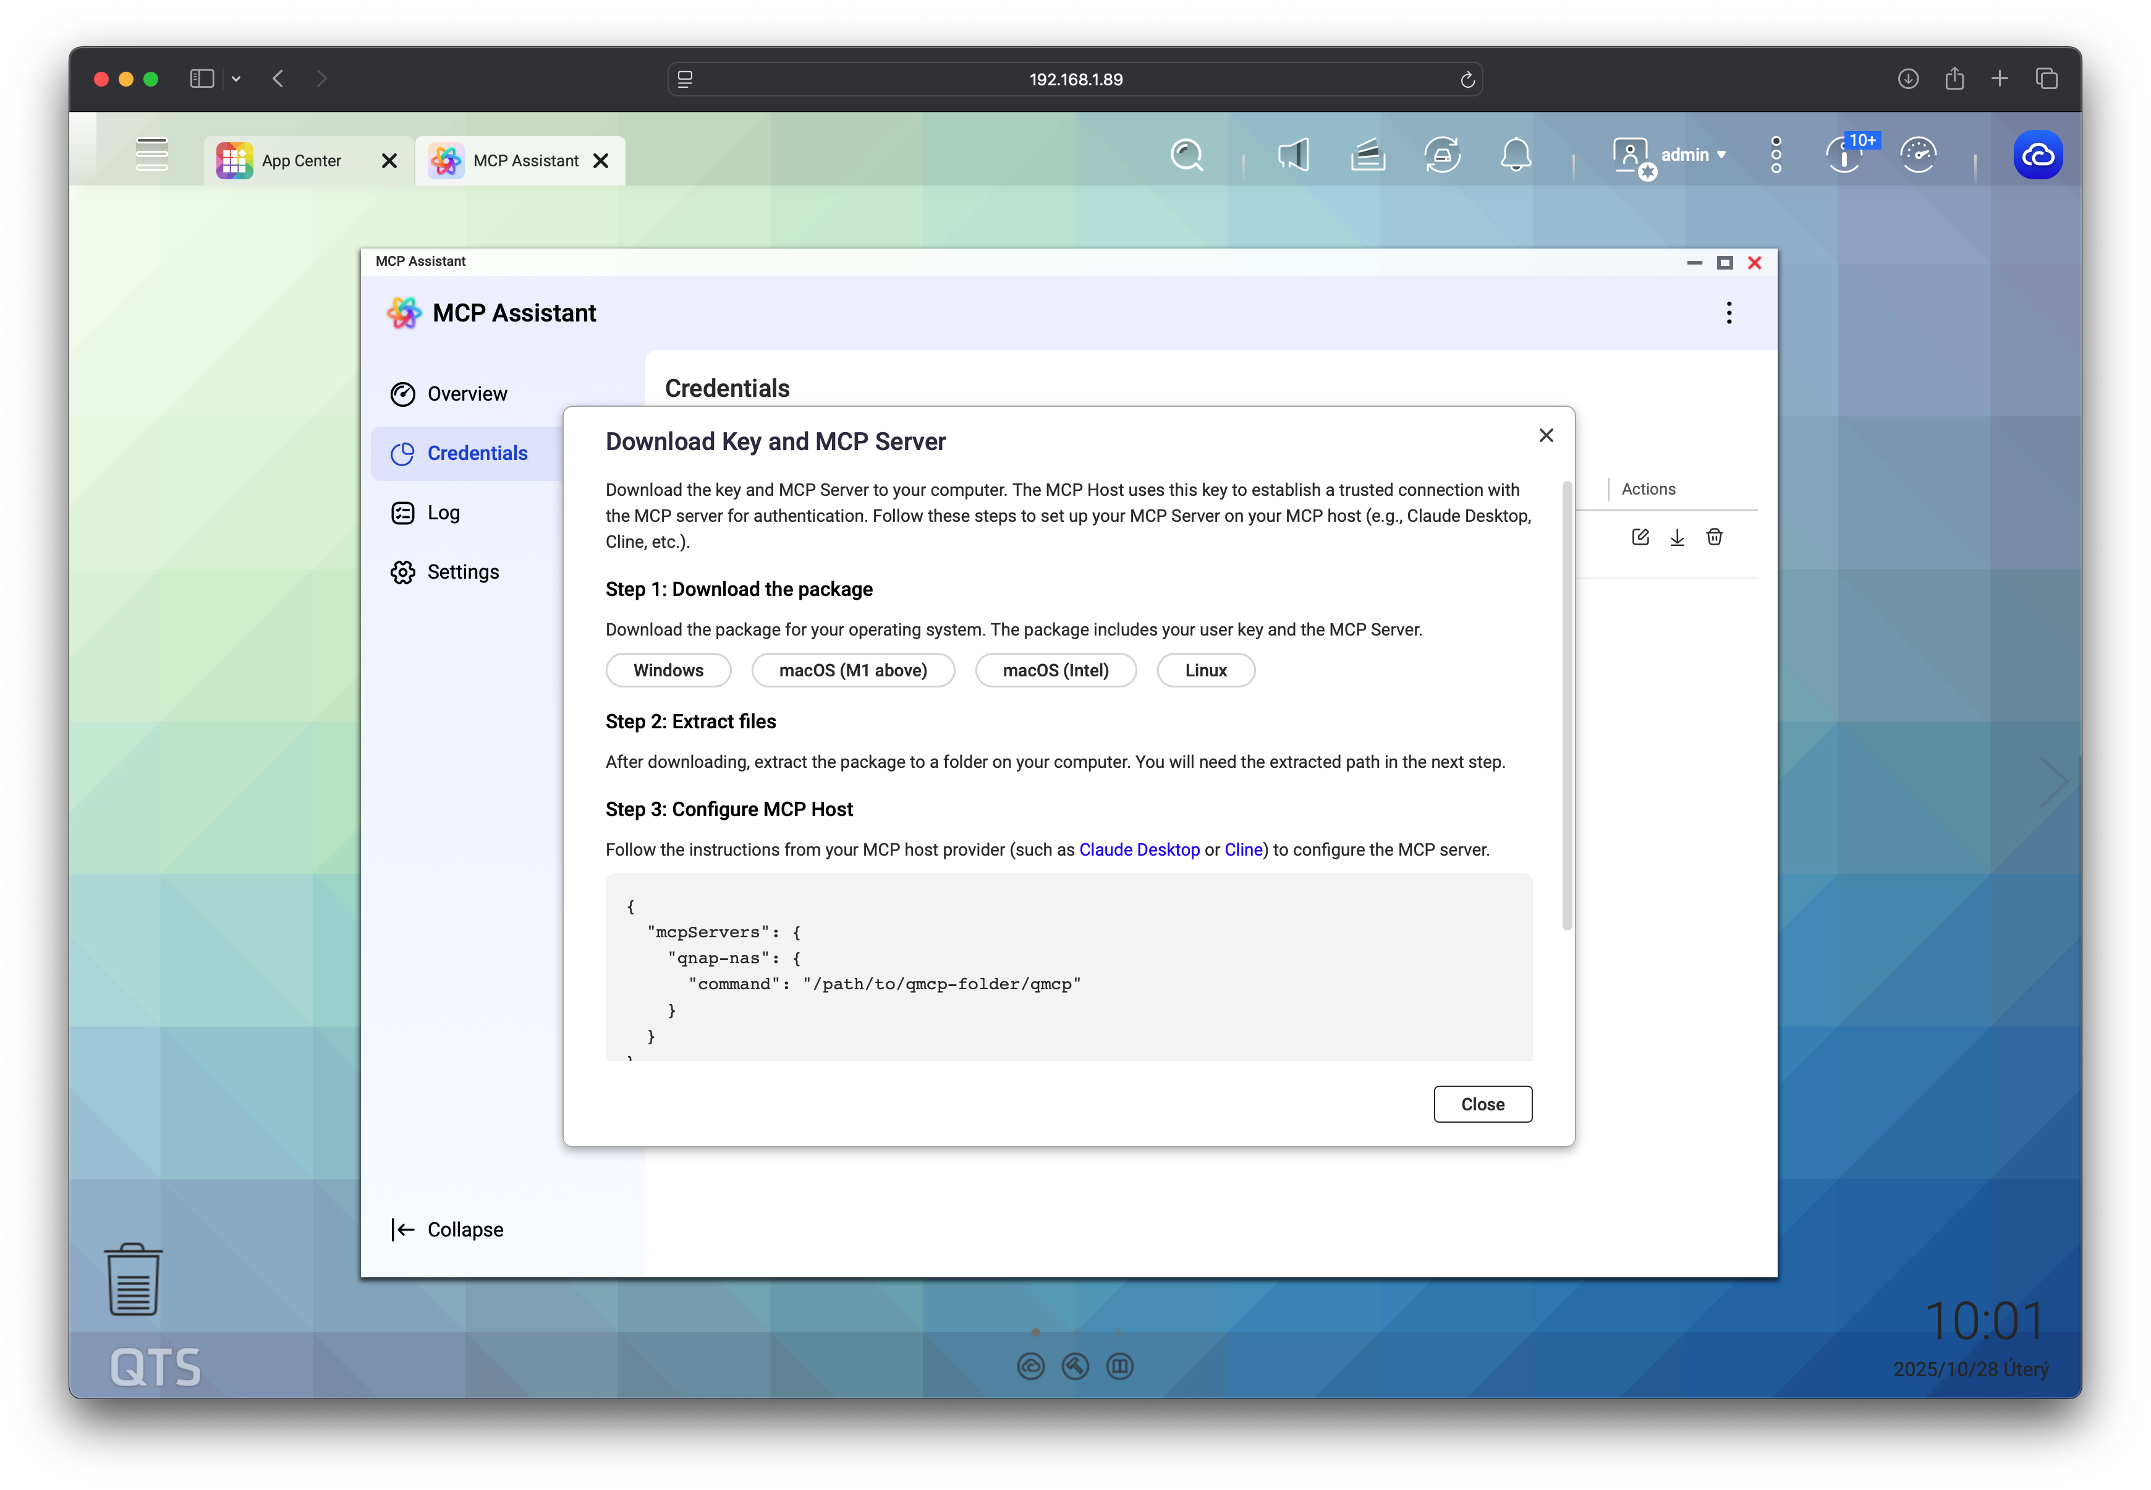Click the download credential key icon

coord(1677,537)
